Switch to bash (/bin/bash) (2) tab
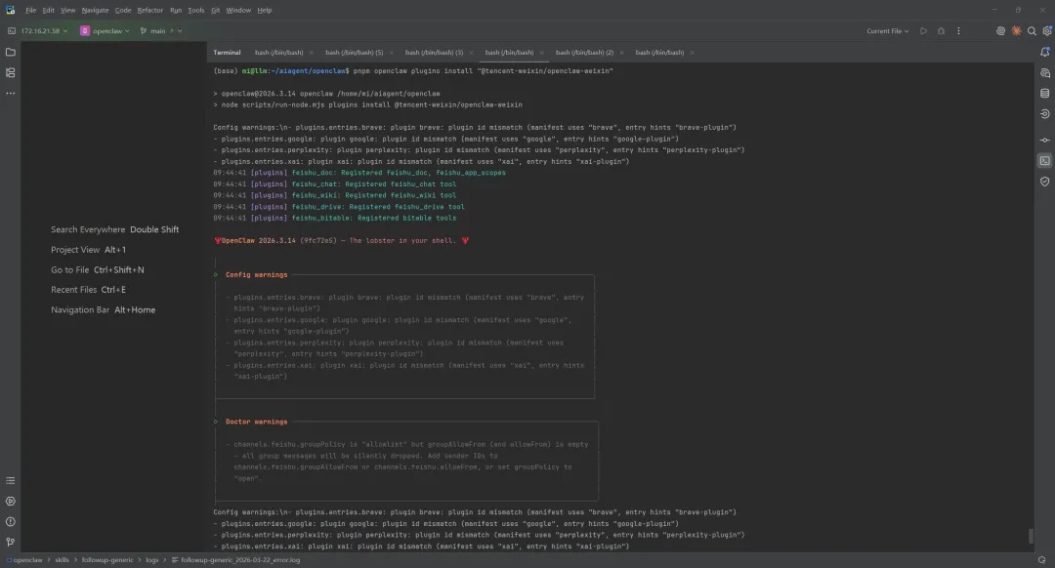The width and height of the screenshot is (1055, 568). point(584,53)
